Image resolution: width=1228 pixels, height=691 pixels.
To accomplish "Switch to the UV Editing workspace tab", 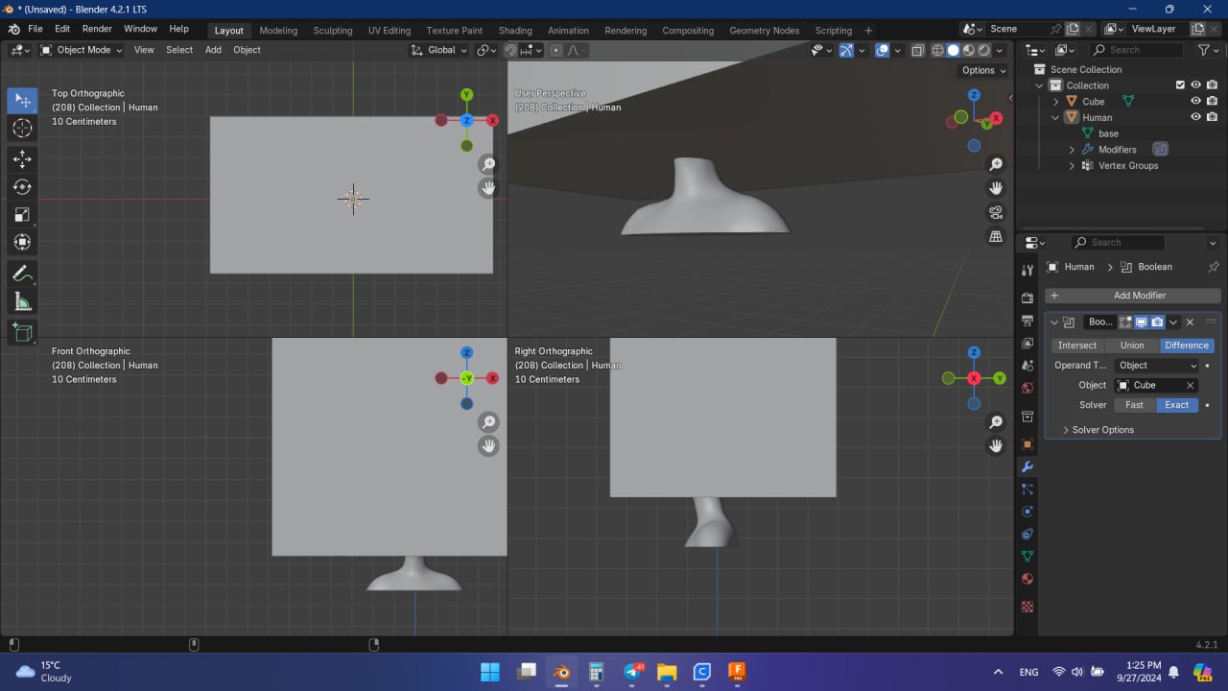I will click(389, 30).
